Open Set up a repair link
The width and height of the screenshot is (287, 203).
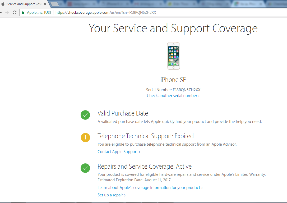pos(112,195)
